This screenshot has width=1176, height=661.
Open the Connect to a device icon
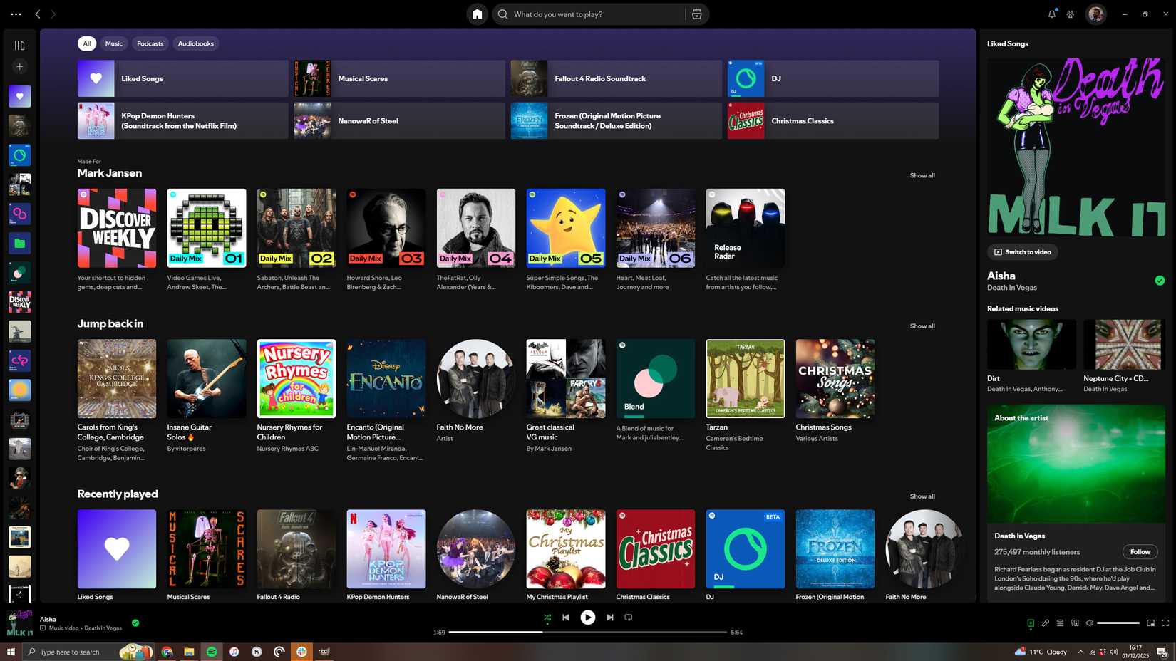(1076, 623)
